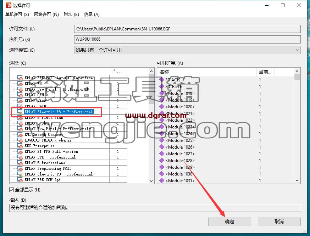Click the 取消 button
310x236 pixels.
(x=279, y=222)
